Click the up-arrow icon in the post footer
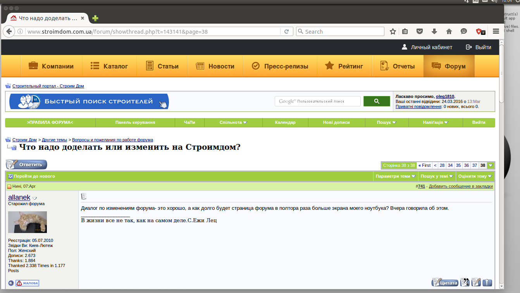The height and width of the screenshot is (293, 520). (487, 283)
